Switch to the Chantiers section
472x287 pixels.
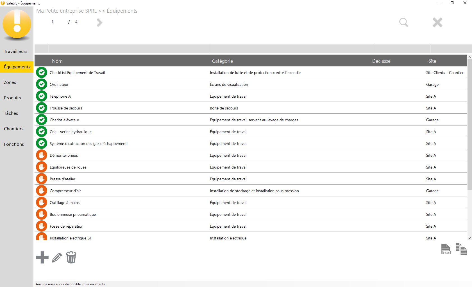tap(17, 129)
